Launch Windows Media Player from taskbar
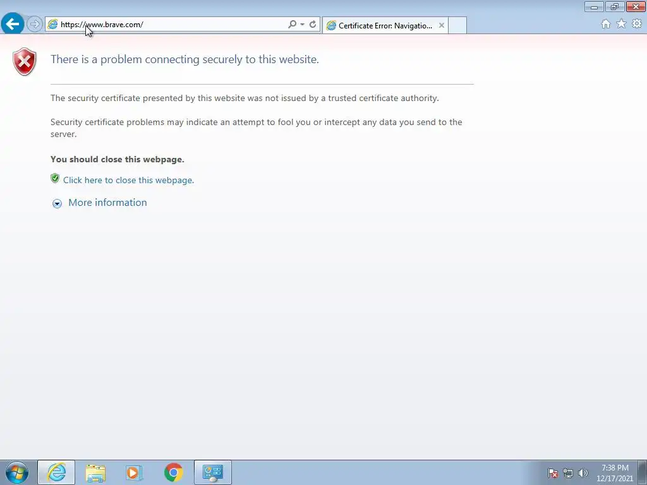Image resolution: width=647 pixels, height=485 pixels. point(134,472)
